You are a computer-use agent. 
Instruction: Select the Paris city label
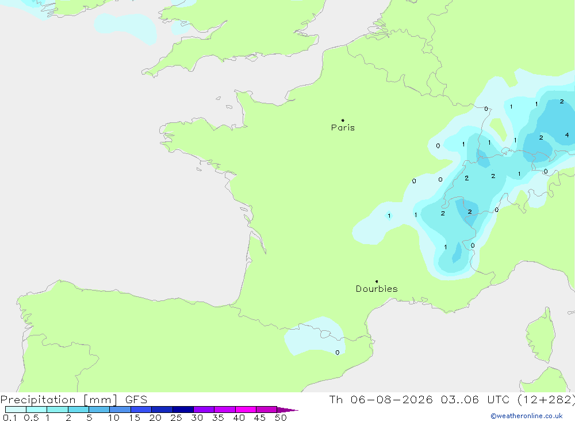tap(343, 128)
